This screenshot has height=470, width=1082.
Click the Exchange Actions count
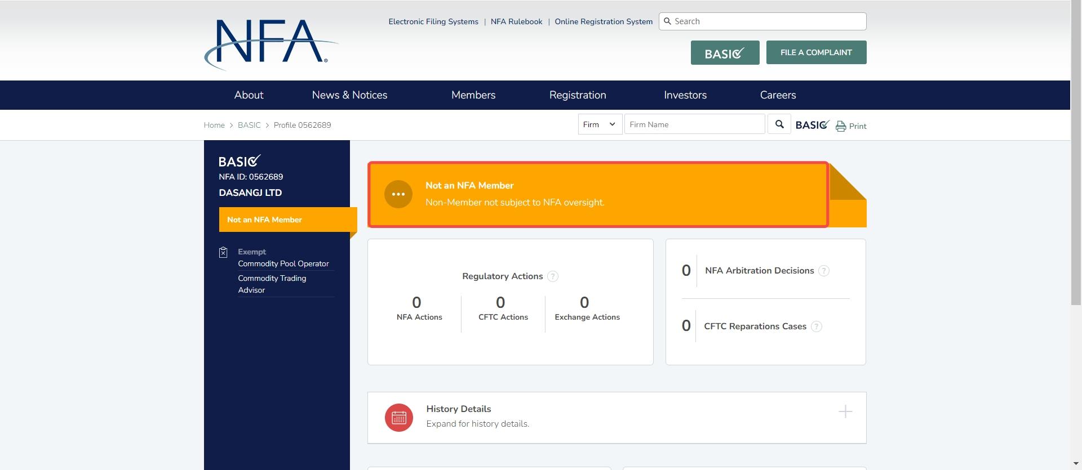point(584,303)
